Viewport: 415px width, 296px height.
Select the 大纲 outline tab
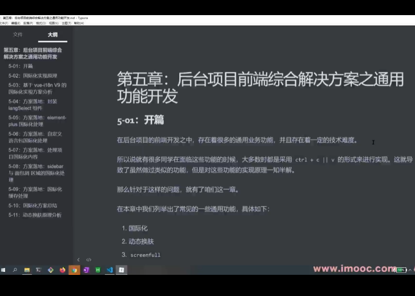coord(51,34)
